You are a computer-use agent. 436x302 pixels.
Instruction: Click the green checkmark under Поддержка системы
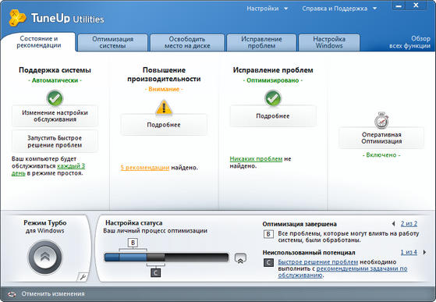[x=55, y=98]
